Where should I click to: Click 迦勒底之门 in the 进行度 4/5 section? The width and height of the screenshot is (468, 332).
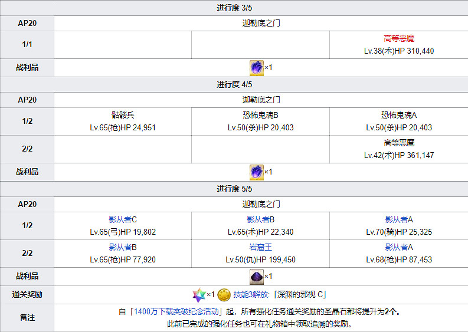(x=261, y=100)
